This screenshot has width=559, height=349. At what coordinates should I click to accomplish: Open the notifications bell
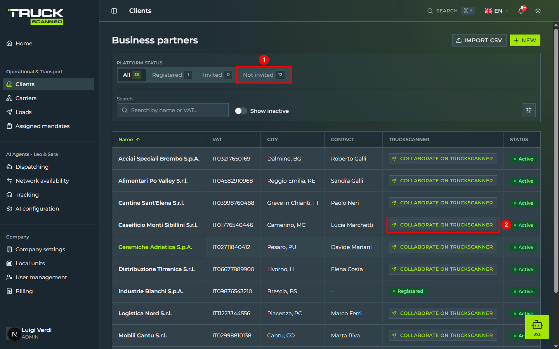tap(521, 11)
